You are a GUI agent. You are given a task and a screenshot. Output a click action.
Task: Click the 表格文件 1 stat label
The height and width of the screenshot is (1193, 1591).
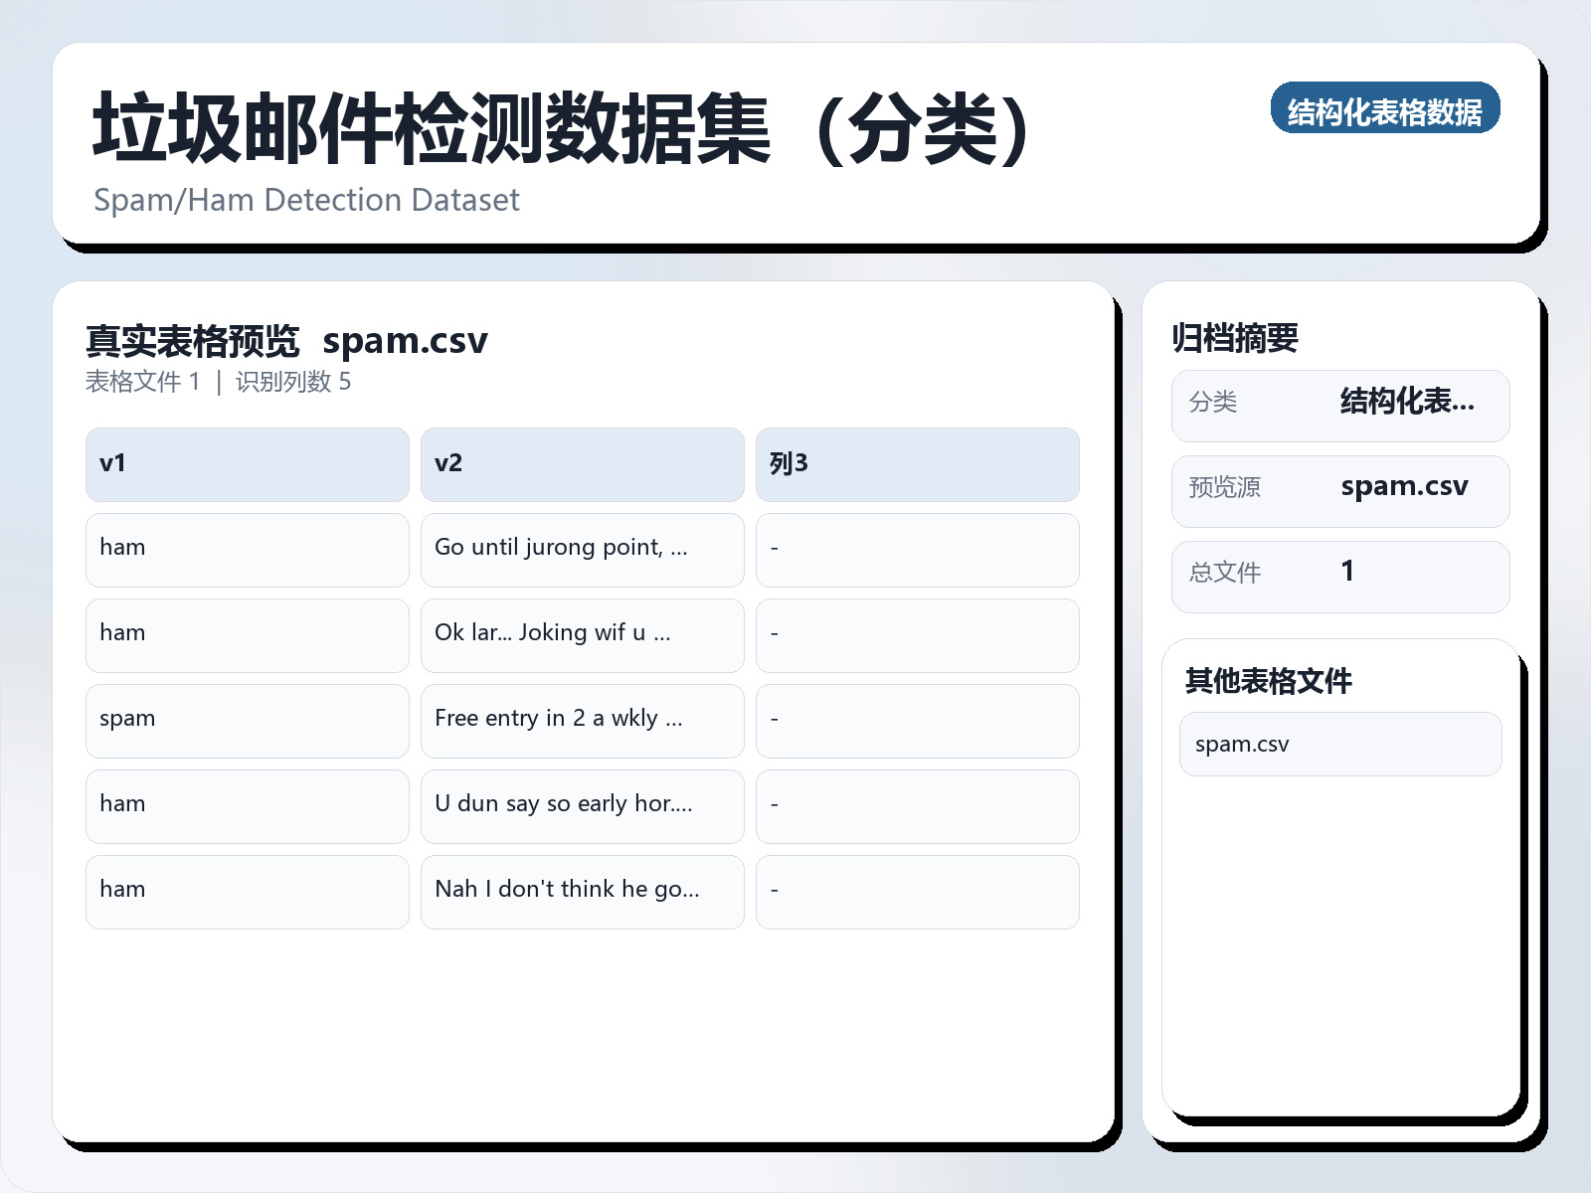(x=143, y=381)
